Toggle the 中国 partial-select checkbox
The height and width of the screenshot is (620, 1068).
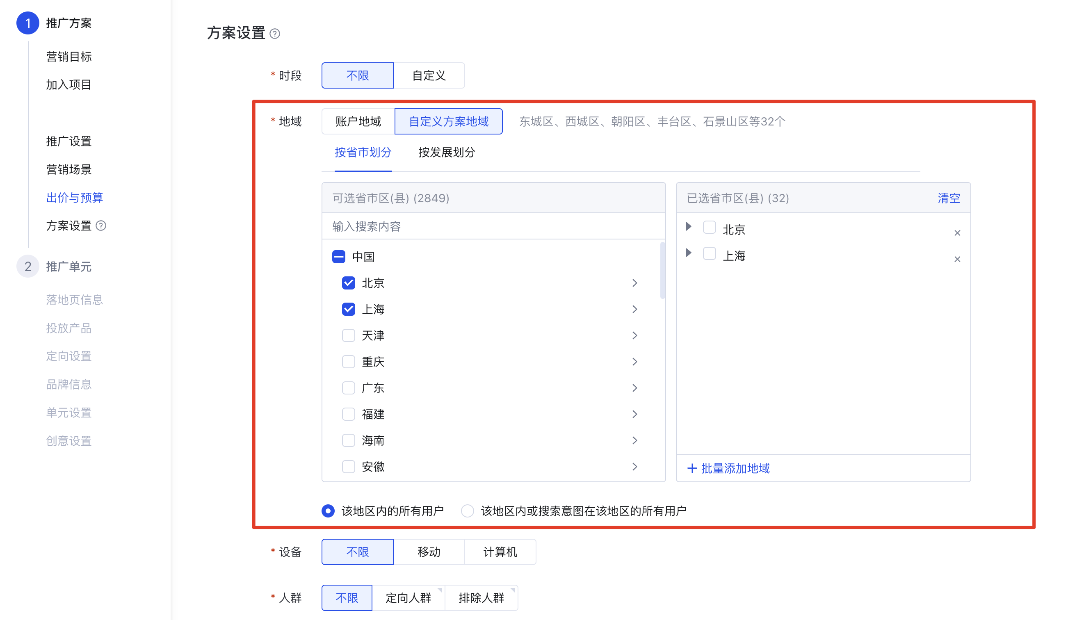[339, 256]
